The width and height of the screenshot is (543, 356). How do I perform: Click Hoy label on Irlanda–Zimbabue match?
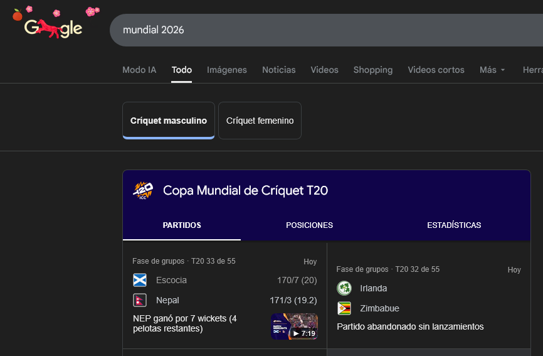514,270
